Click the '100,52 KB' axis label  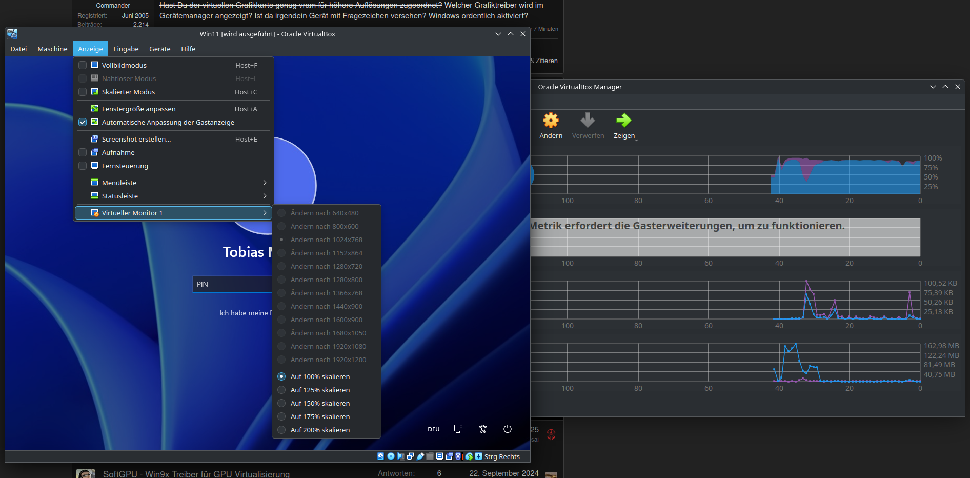tap(940, 283)
